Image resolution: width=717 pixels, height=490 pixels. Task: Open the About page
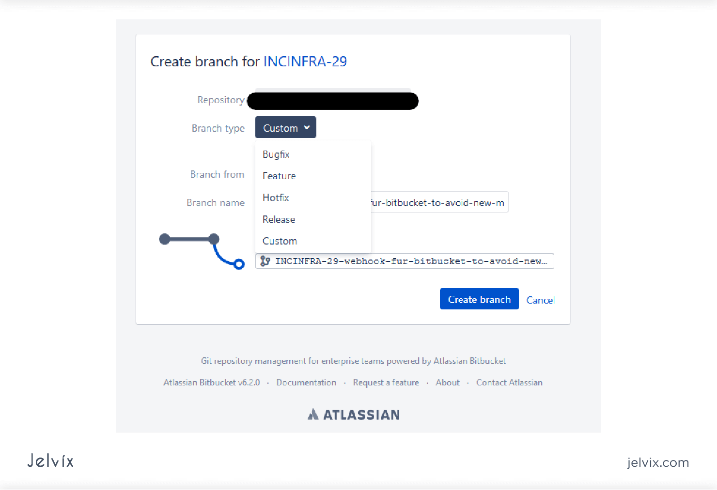pos(447,382)
